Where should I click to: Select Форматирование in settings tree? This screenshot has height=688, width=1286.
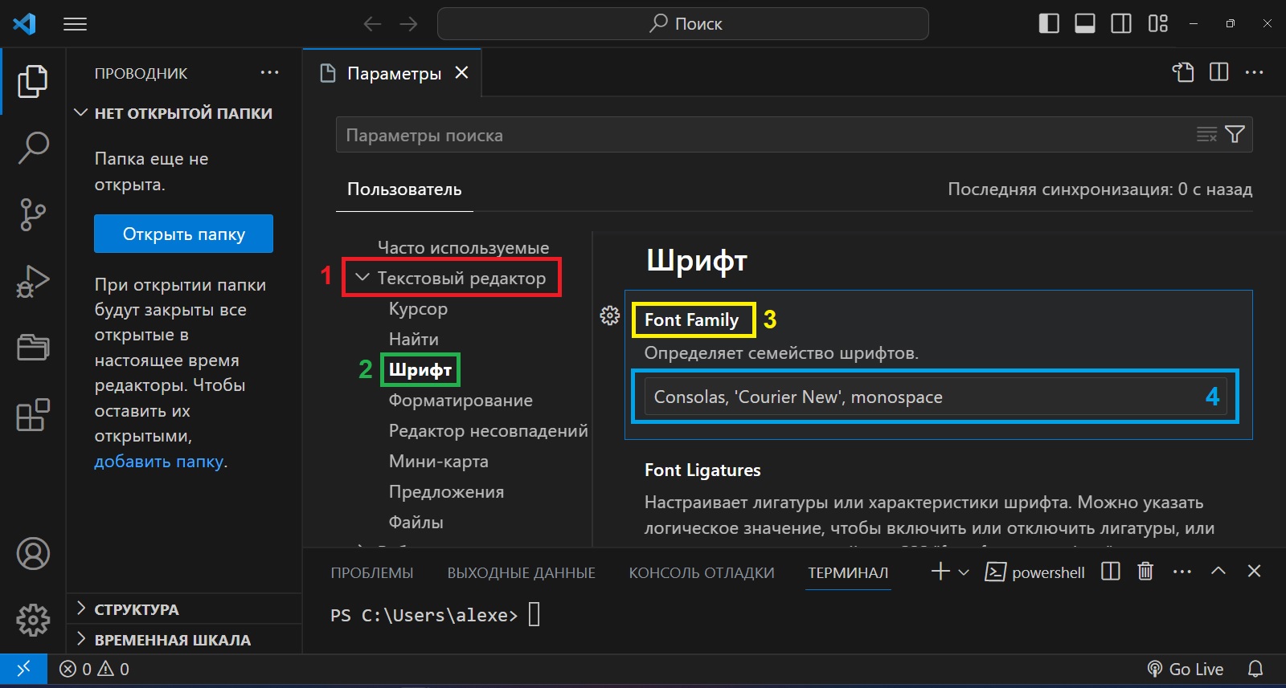coord(461,400)
